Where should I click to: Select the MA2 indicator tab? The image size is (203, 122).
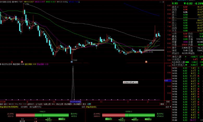53,104
